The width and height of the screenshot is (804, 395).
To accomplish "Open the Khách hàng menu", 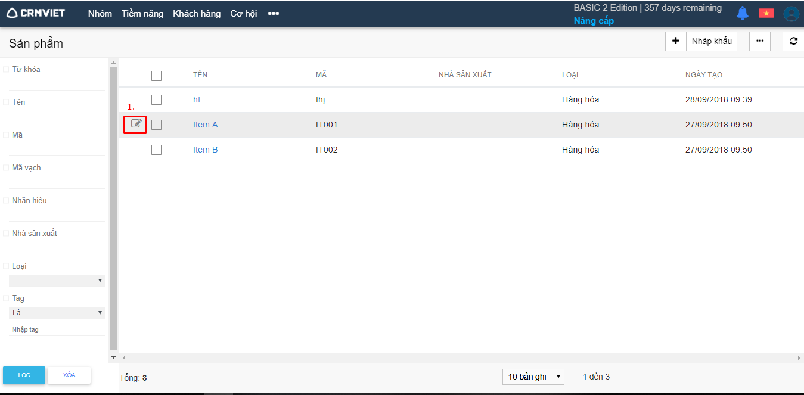I will coord(197,14).
